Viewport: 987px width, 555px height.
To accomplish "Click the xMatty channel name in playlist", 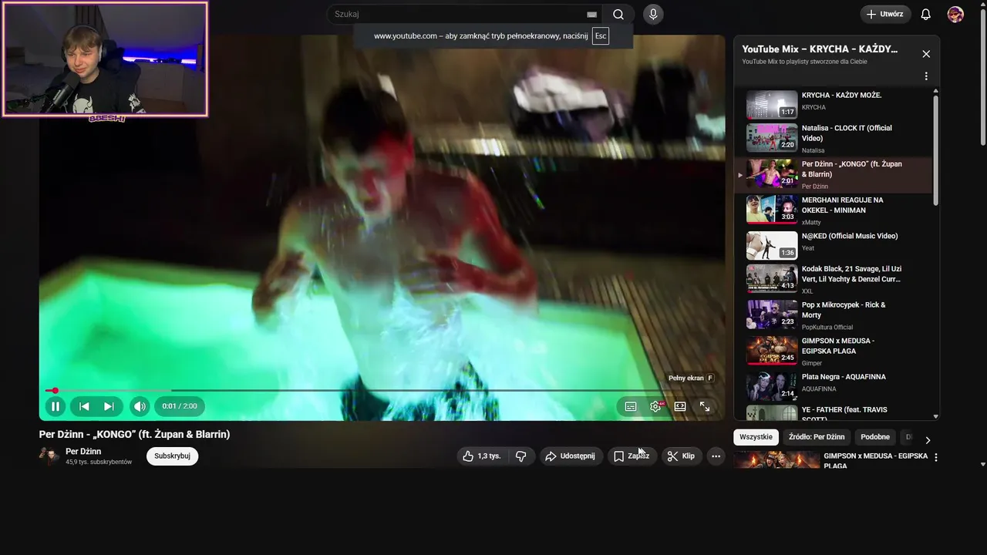I will tap(811, 222).
